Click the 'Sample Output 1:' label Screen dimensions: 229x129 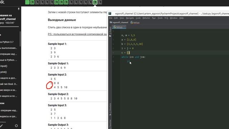(58, 63)
